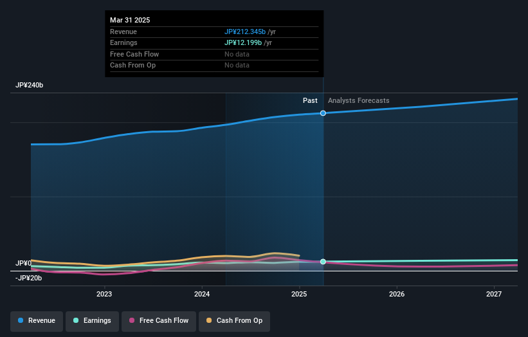The height and width of the screenshot is (337, 528).
Task: Click the Mar 31 2025 tooltip date
Action: (130, 20)
